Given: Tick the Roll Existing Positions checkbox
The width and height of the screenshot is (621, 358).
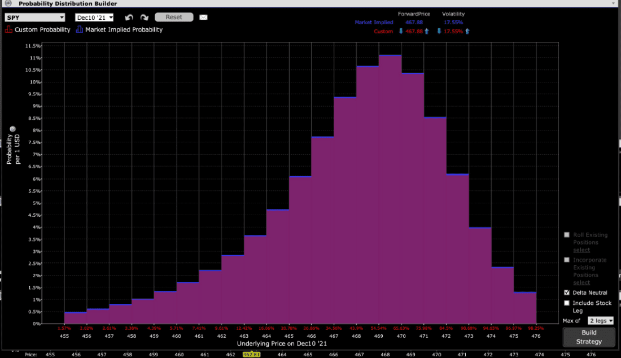Looking at the screenshot, I should 566,235.
